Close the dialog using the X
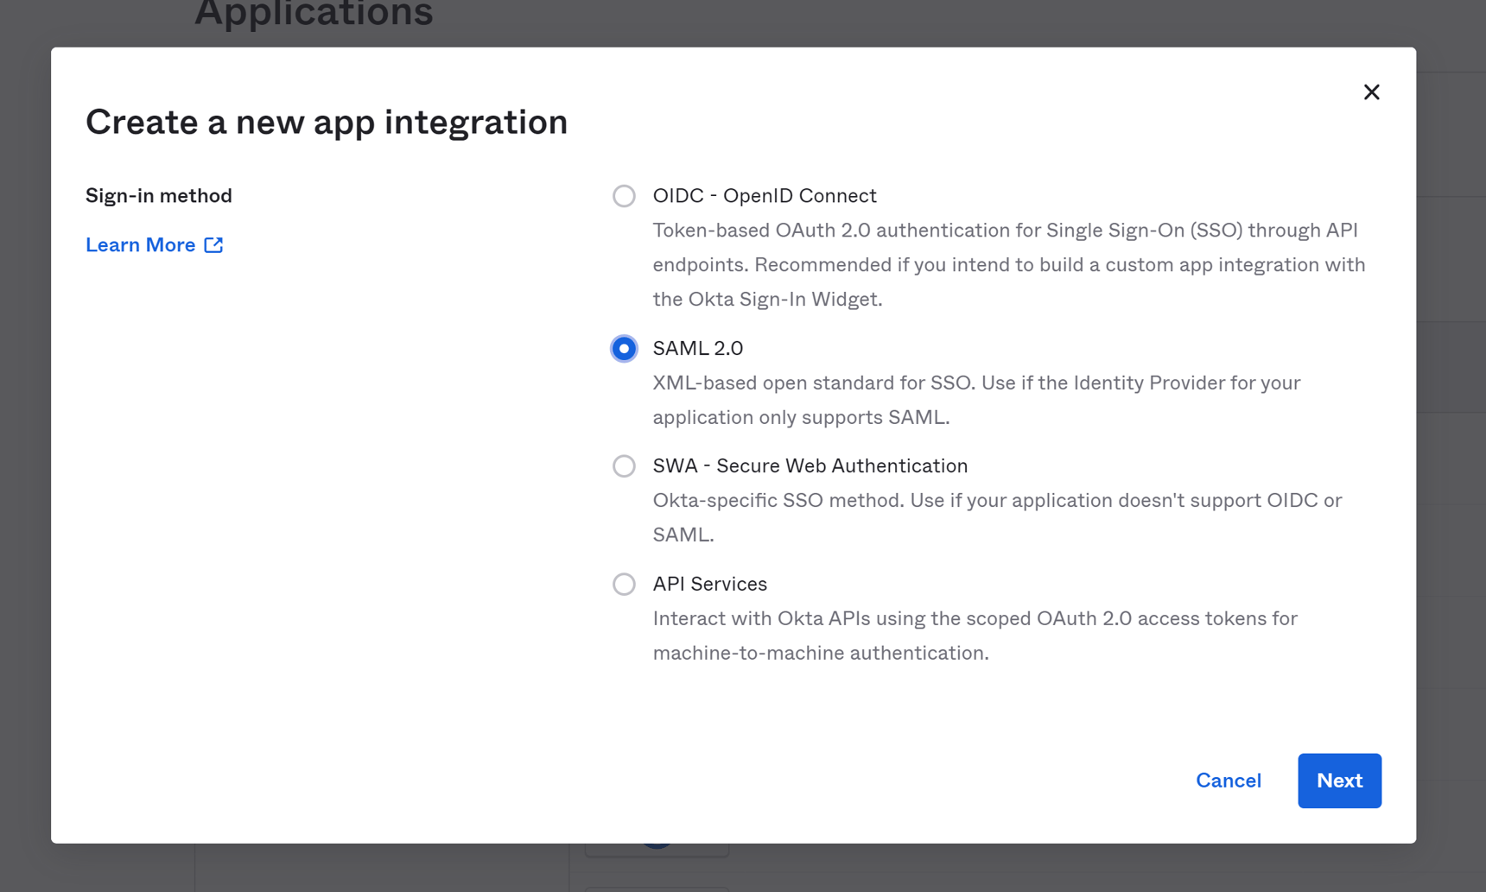This screenshot has width=1486, height=892. [1371, 92]
